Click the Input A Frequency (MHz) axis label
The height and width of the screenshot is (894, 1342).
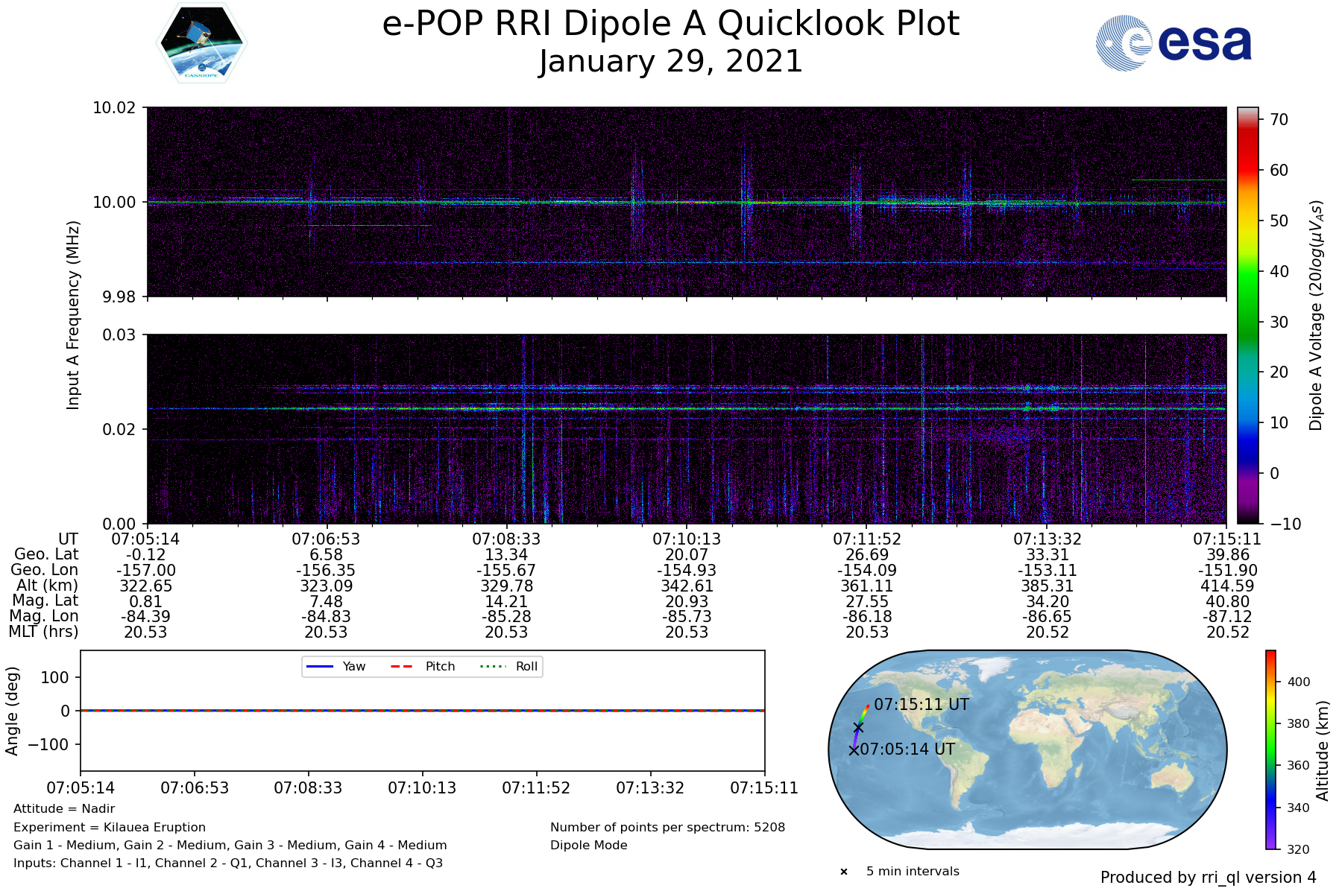point(73,315)
